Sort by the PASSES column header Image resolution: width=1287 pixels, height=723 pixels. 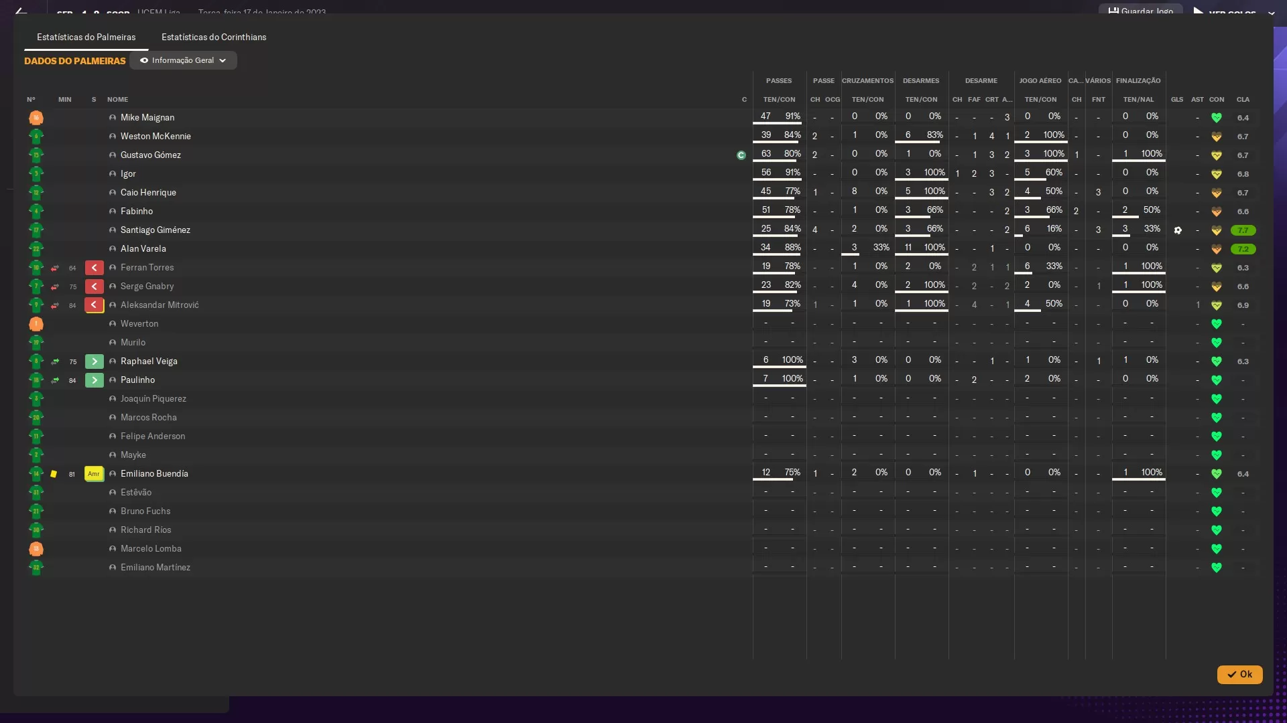pyautogui.click(x=779, y=81)
